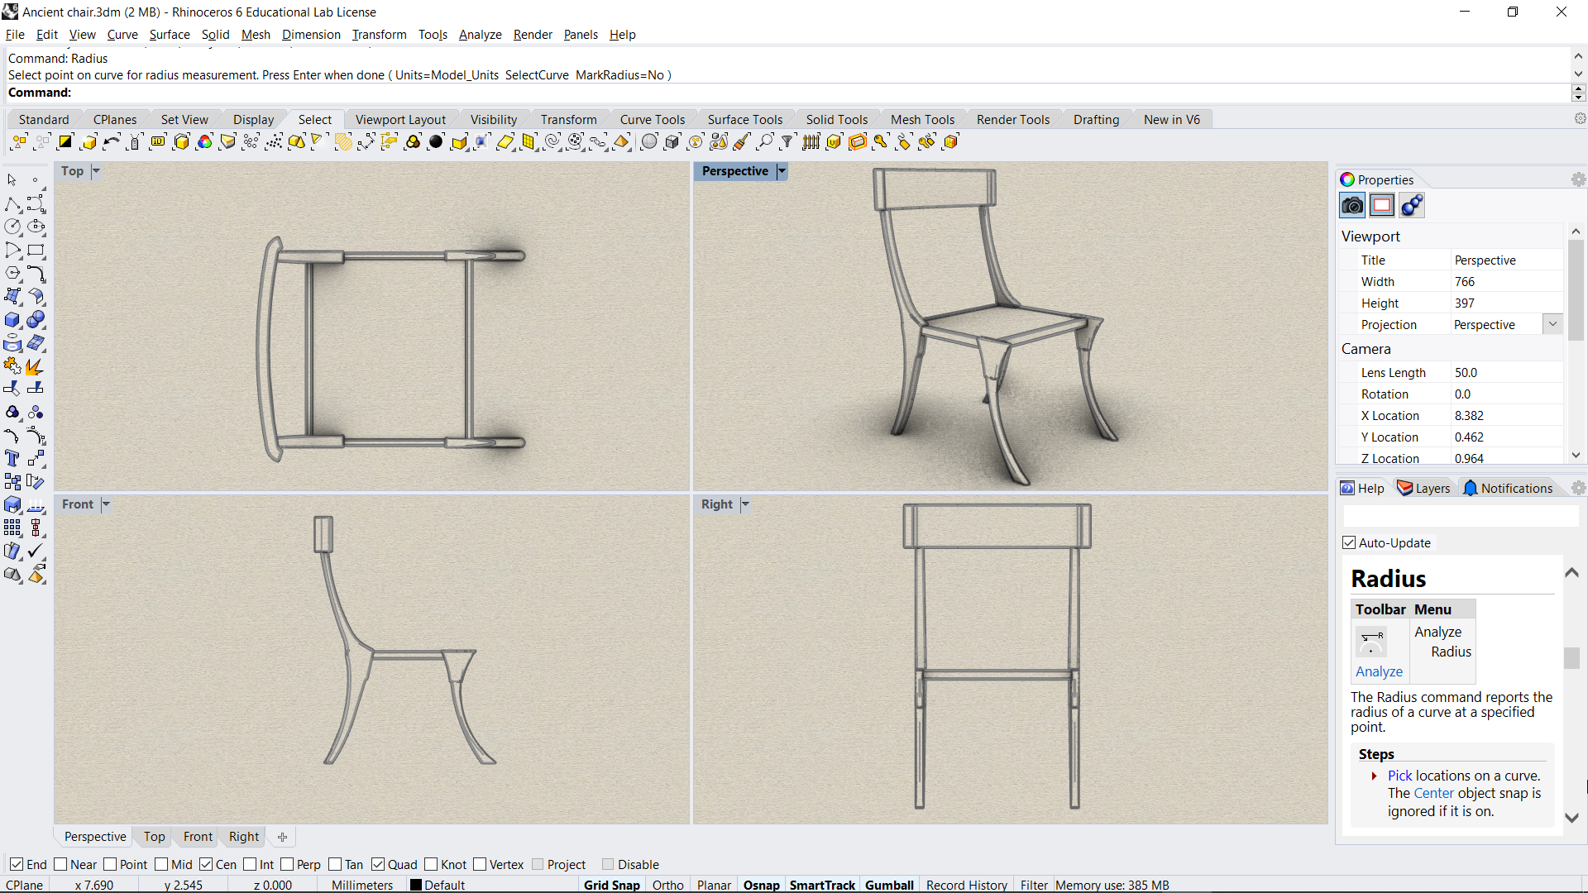1588x893 pixels.
Task: Click the Properties panel scroll-down arrow
Action: 1576,455
